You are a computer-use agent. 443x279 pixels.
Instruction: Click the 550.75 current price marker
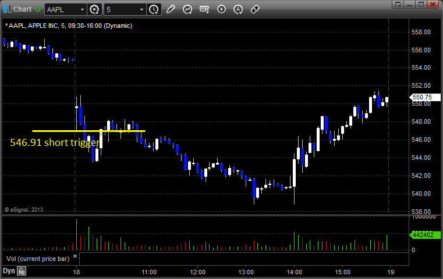pyautogui.click(x=424, y=97)
